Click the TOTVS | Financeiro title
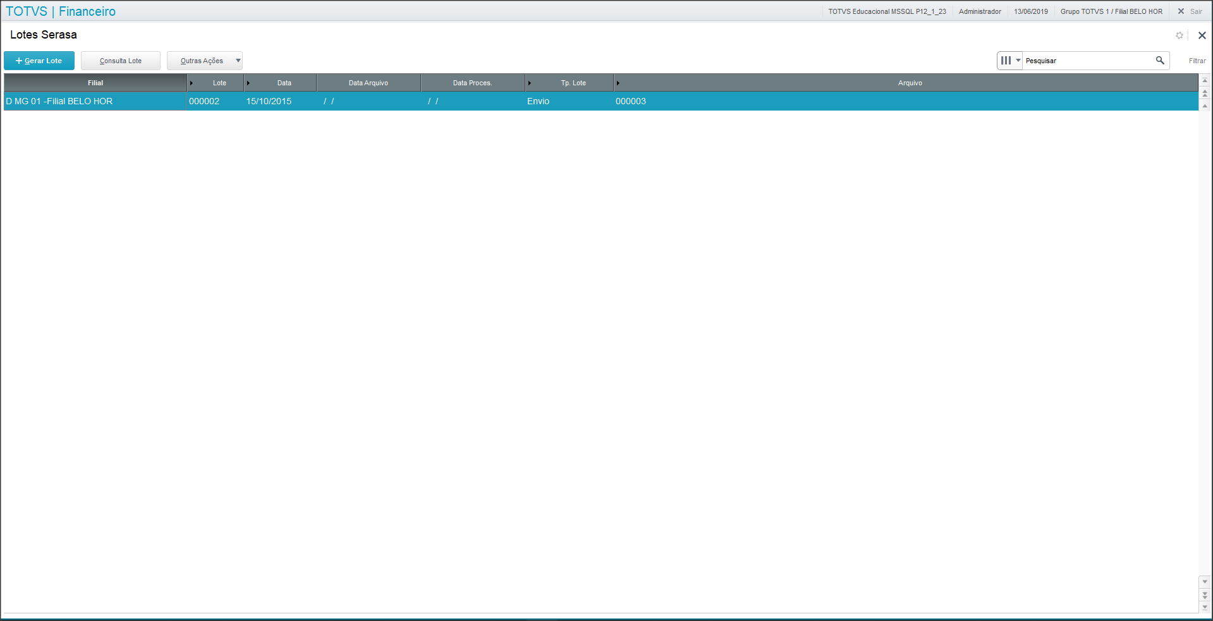The image size is (1213, 621). (61, 11)
